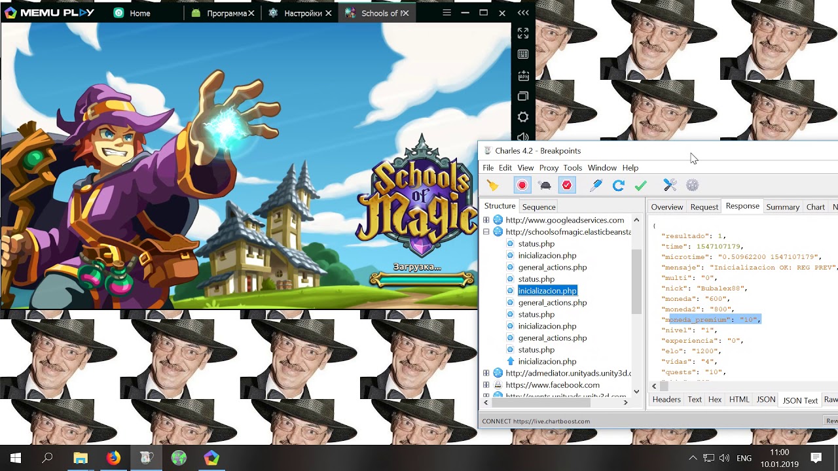This screenshot has height=471, width=838.
Task: Toggle breakpoints in Charles toolbar
Action: 567,186
